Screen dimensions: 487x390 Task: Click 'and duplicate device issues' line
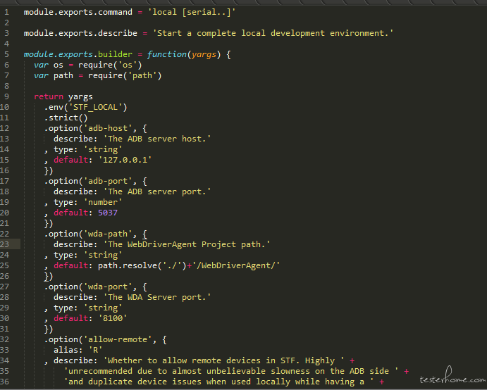tap(218, 382)
